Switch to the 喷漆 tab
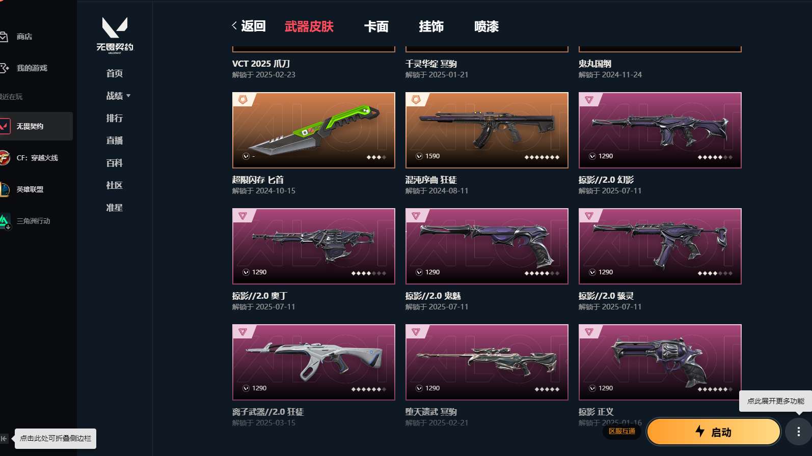Viewport: 812px width, 456px height. [x=486, y=26]
